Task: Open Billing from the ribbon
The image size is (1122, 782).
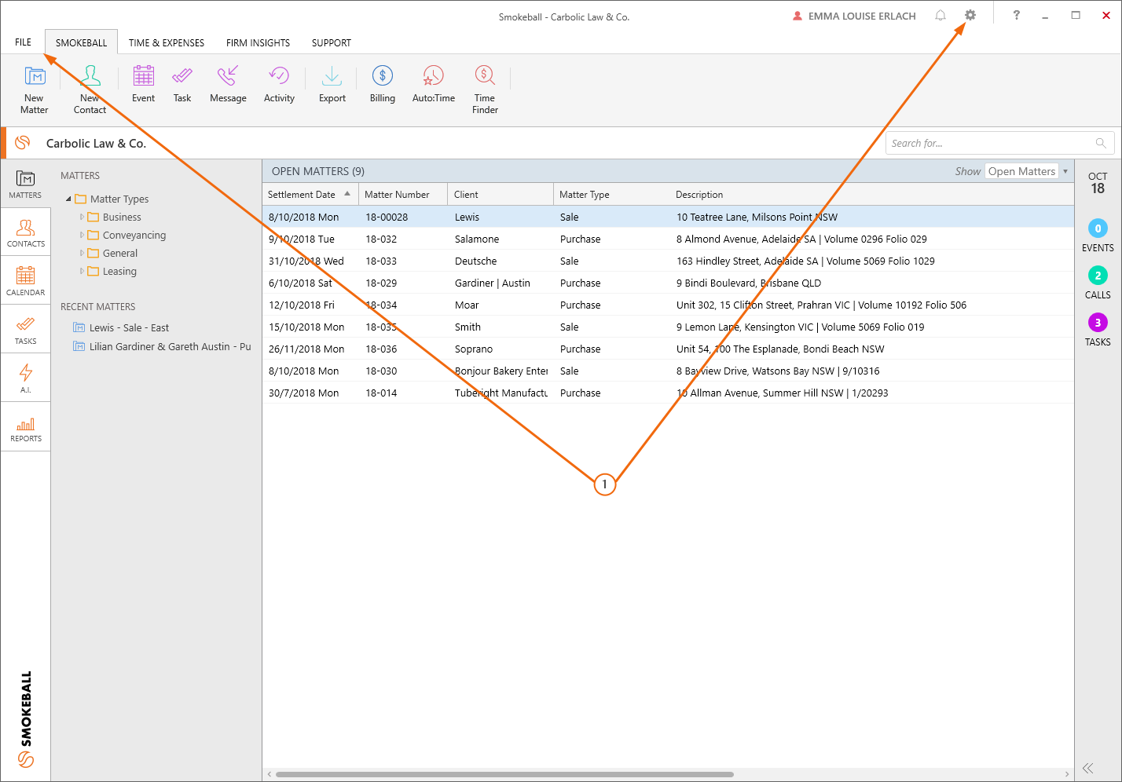Action: tap(383, 77)
